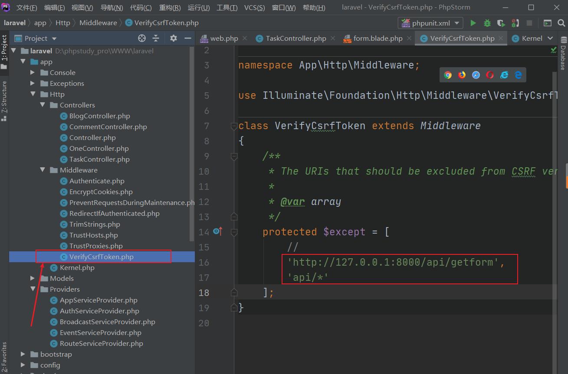Collapse the Middleware folder
The width and height of the screenshot is (568, 374).
click(x=43, y=170)
